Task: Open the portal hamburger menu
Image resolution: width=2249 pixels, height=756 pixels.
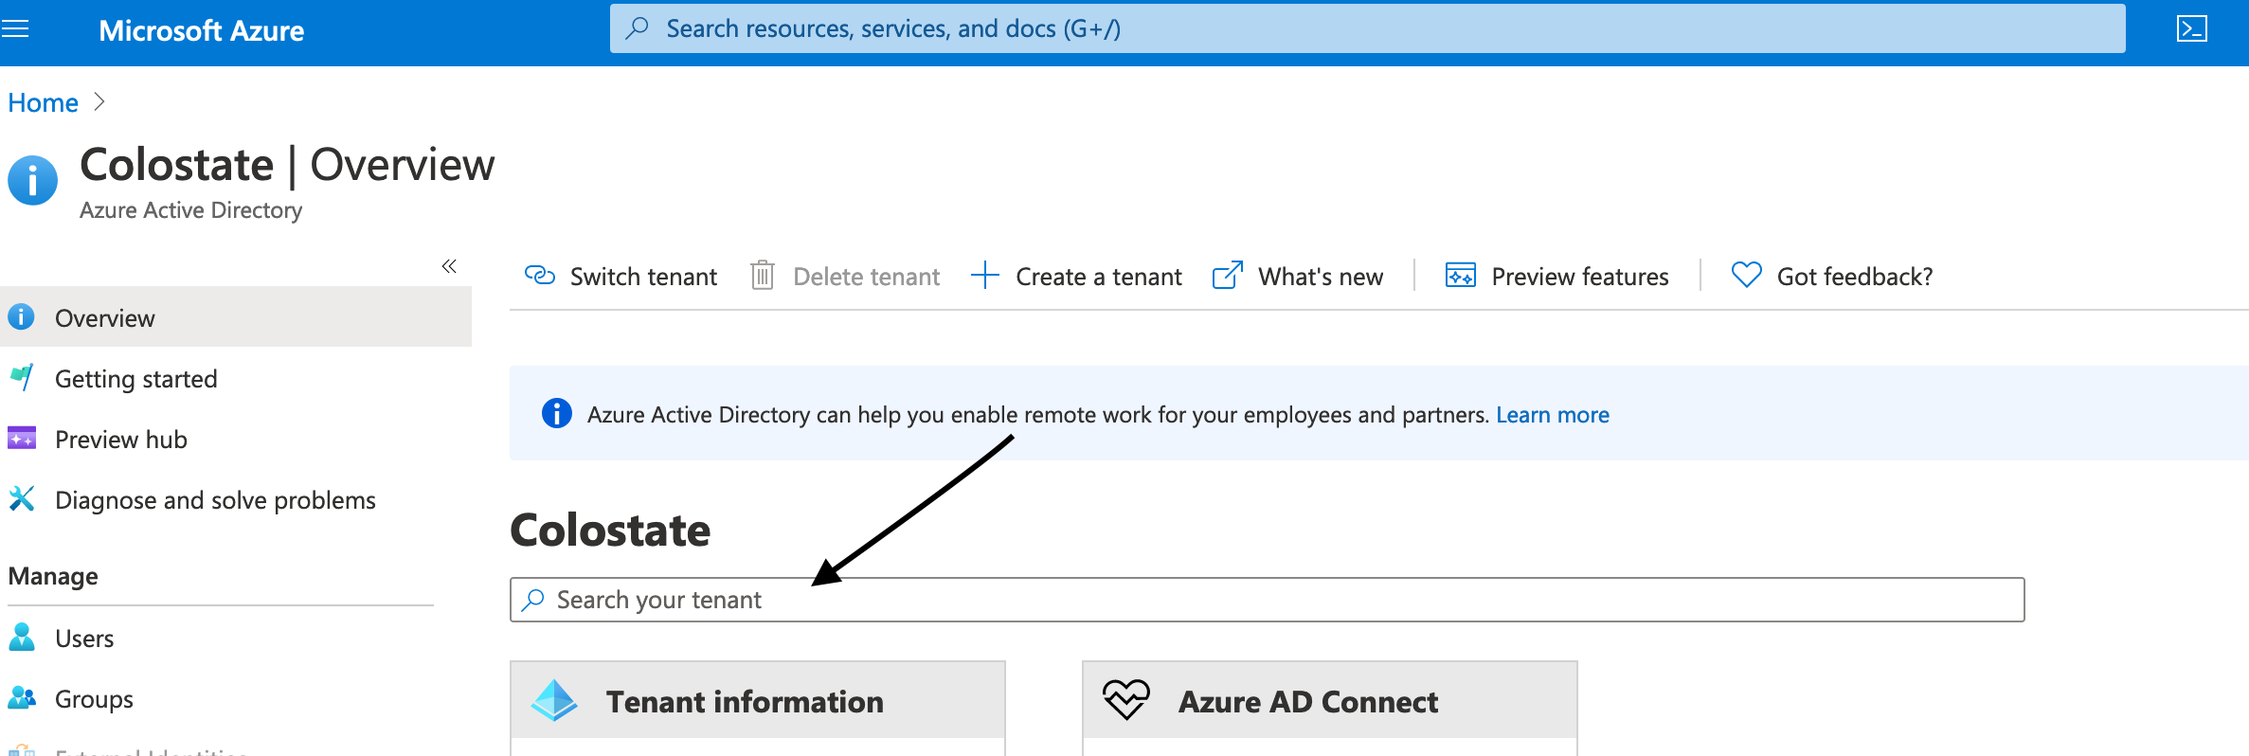Action: pyautogui.click(x=15, y=29)
